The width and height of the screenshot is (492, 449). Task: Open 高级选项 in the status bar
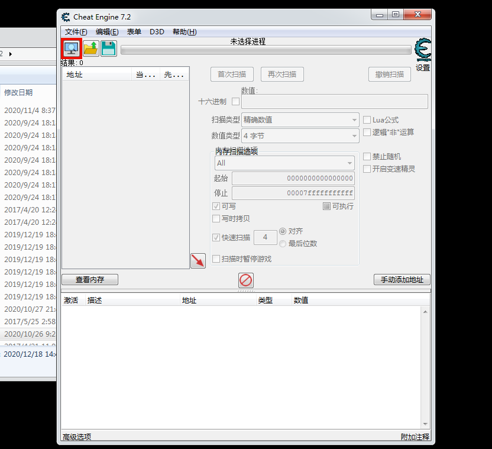tap(77, 437)
